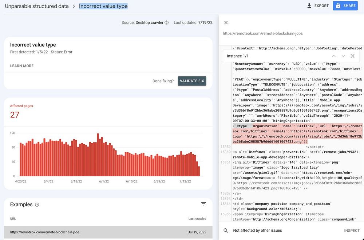Go to previous instance using up chevron
364x240 pixels.
(x=334, y=56)
